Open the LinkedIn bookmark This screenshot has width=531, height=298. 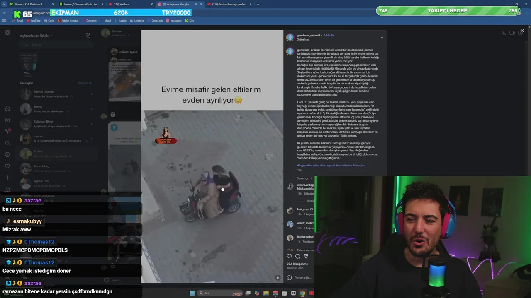coord(136,20)
